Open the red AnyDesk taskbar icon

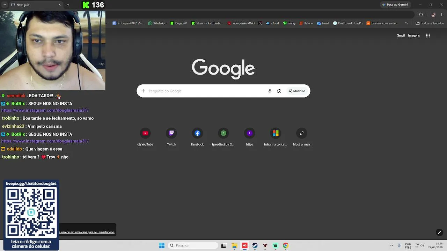244,245
